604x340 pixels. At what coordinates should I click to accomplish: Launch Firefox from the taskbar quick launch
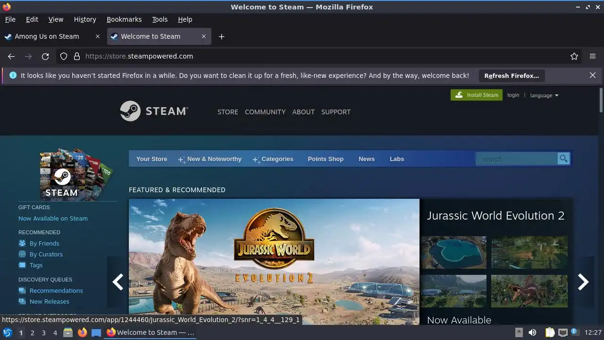coord(82,332)
